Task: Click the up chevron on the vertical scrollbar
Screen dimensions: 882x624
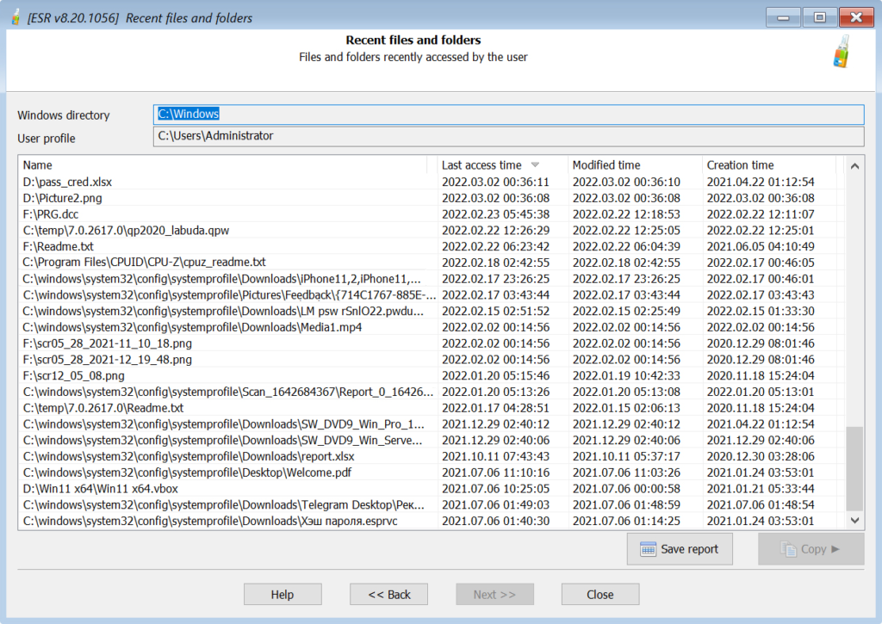Action: (x=854, y=165)
